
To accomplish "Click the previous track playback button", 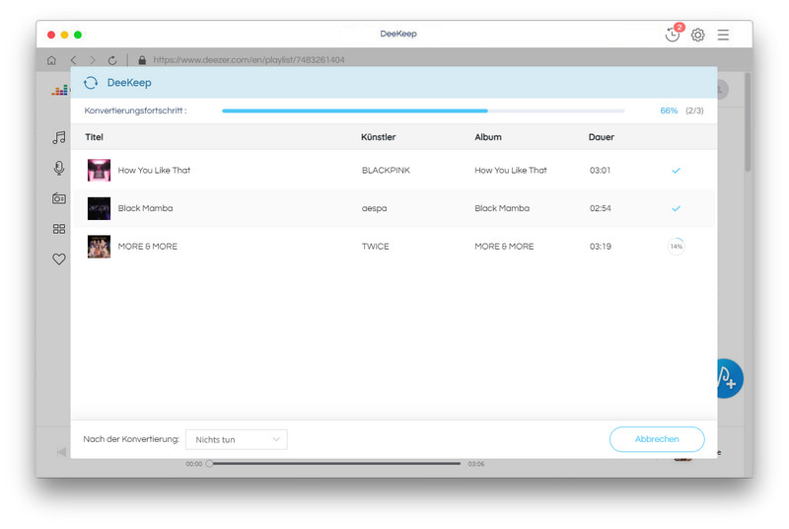I will click(61, 452).
